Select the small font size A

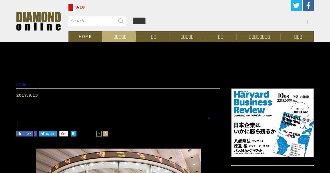(x=99, y=134)
